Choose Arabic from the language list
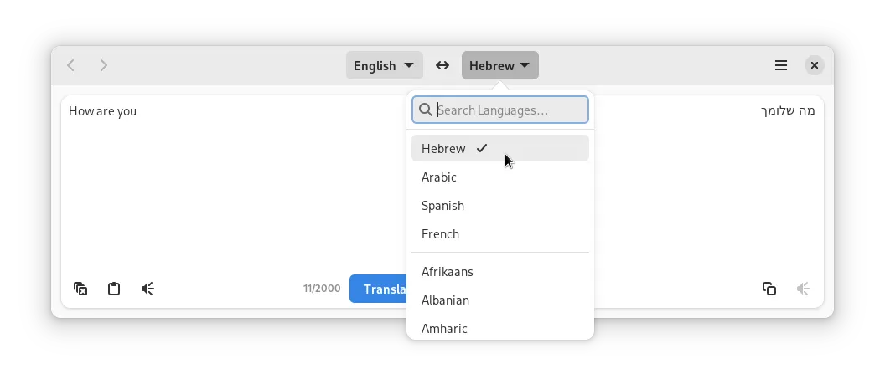The image size is (885, 374). (x=439, y=177)
